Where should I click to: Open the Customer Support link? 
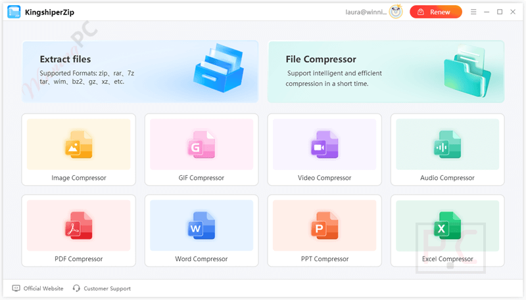pos(107,288)
